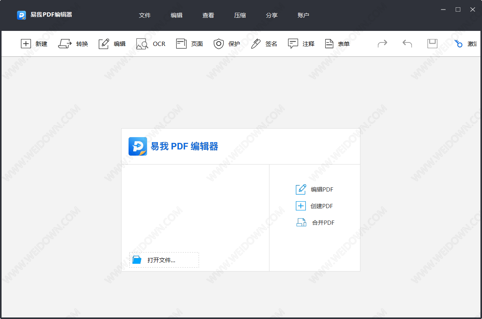This screenshot has height=319, width=482.
Task: Click the 新建 (New) plus icon
Action: pyautogui.click(x=26, y=44)
